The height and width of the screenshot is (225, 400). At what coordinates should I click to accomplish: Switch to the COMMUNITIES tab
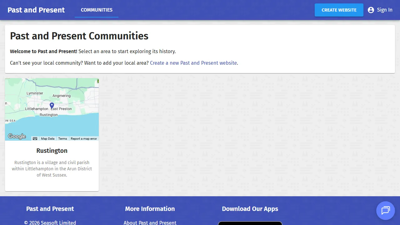coord(96,10)
